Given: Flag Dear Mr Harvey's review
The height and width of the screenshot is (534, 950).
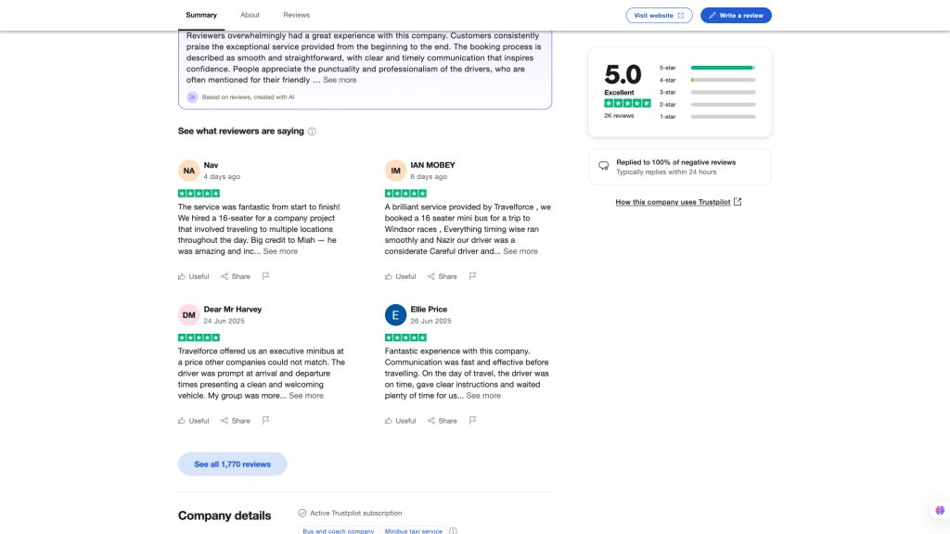Looking at the screenshot, I should click(265, 420).
